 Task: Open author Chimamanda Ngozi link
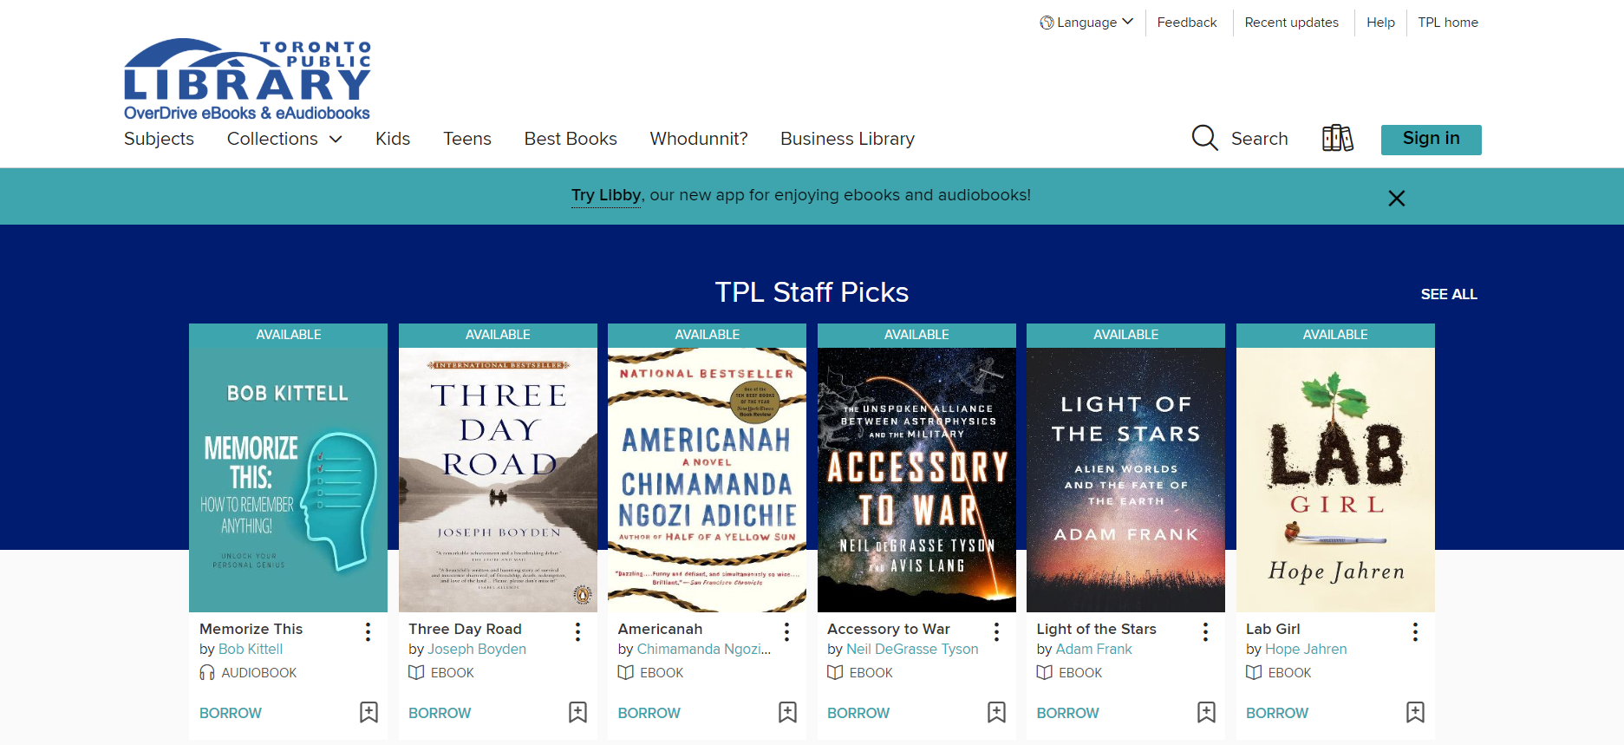[x=704, y=649]
